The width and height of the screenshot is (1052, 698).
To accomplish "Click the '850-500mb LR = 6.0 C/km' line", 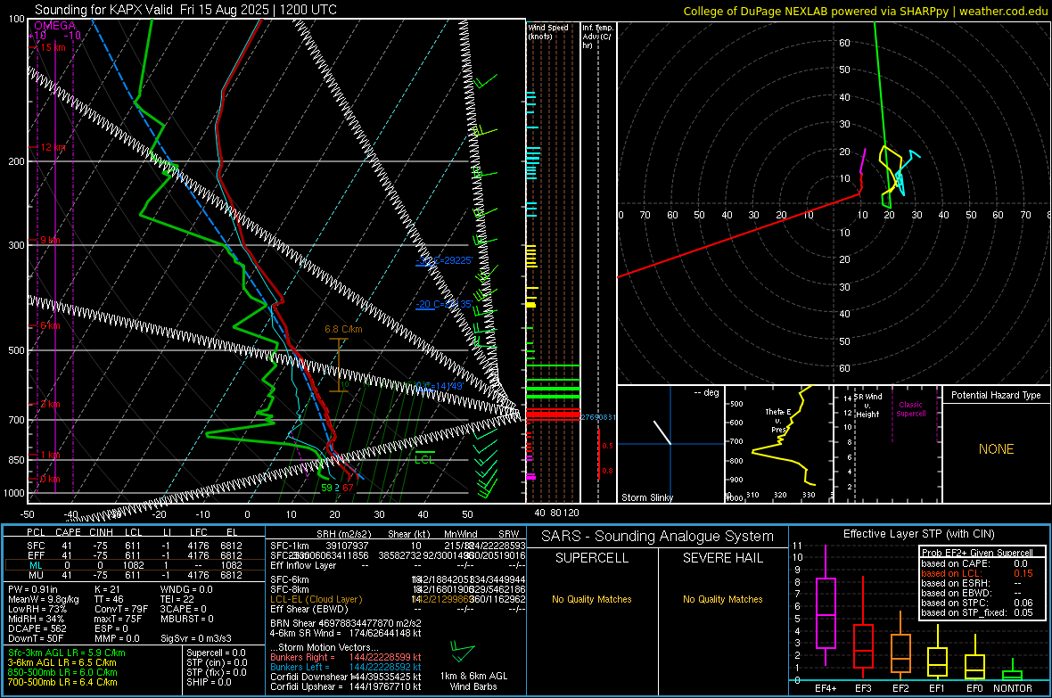I will (62, 672).
